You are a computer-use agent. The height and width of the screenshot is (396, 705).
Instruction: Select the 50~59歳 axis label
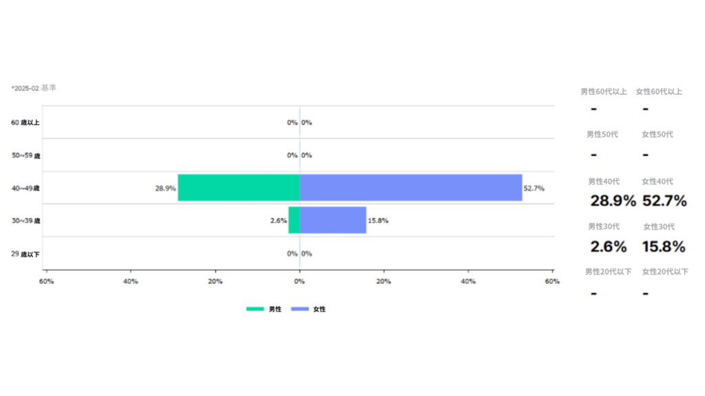coord(25,155)
